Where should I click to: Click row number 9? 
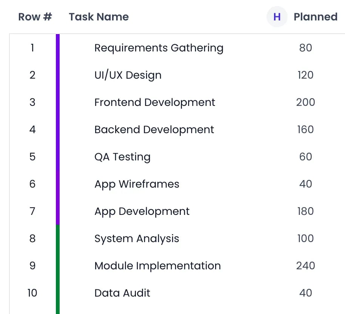(32, 266)
